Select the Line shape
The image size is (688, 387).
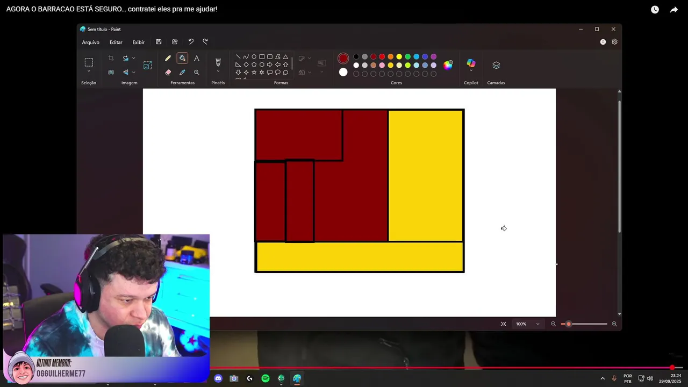(238, 56)
